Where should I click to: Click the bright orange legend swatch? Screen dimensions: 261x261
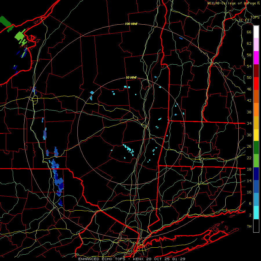pyautogui.click(x=256, y=110)
